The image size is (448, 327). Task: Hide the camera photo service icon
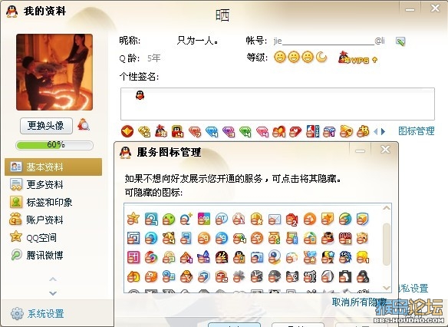pos(256,257)
